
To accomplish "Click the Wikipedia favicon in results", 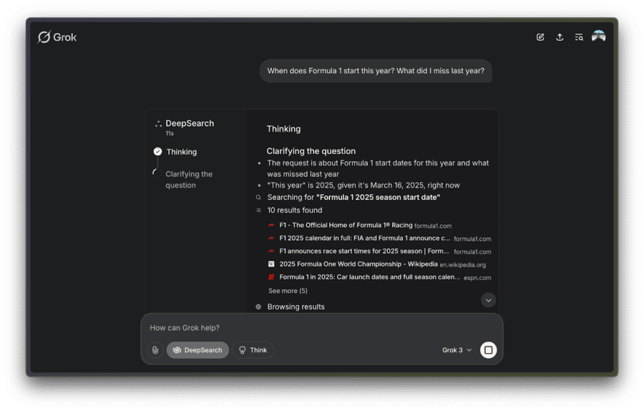I will [271, 264].
